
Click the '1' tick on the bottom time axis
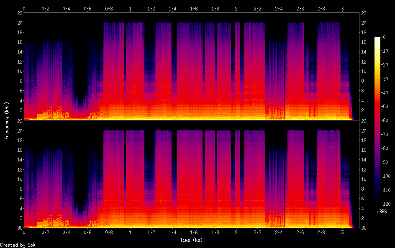130,233
